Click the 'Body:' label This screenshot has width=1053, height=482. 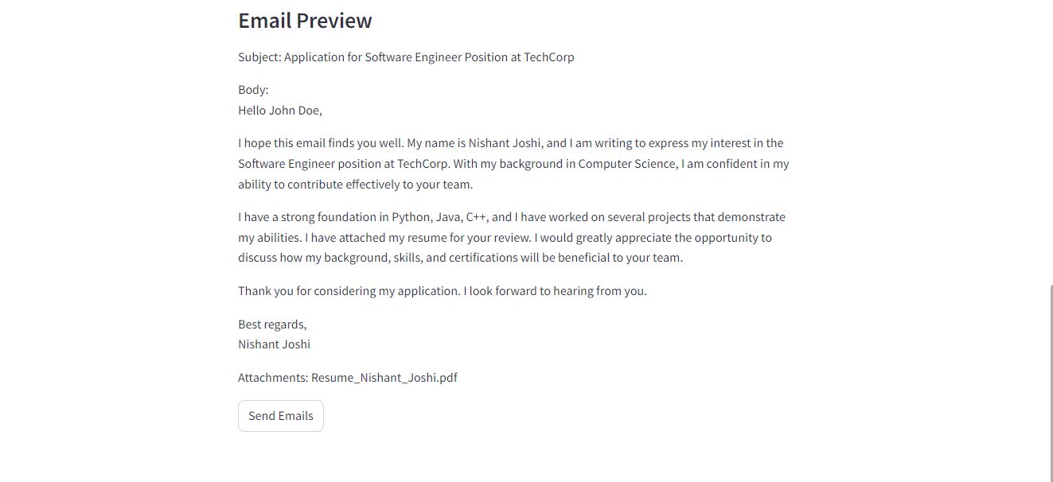click(253, 90)
